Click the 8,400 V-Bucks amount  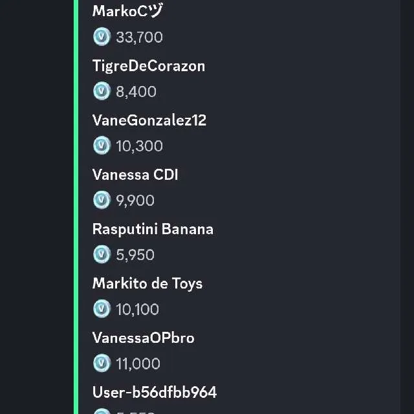(136, 92)
